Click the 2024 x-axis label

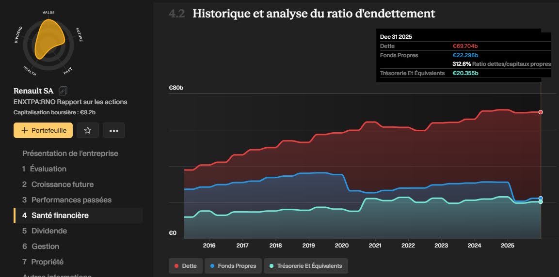[x=475, y=246]
